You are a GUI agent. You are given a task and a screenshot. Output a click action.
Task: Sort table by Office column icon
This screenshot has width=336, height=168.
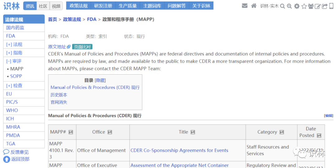click(x=110, y=132)
